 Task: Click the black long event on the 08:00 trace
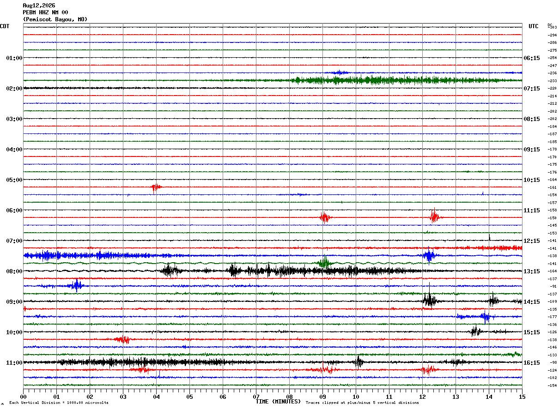[314, 271]
